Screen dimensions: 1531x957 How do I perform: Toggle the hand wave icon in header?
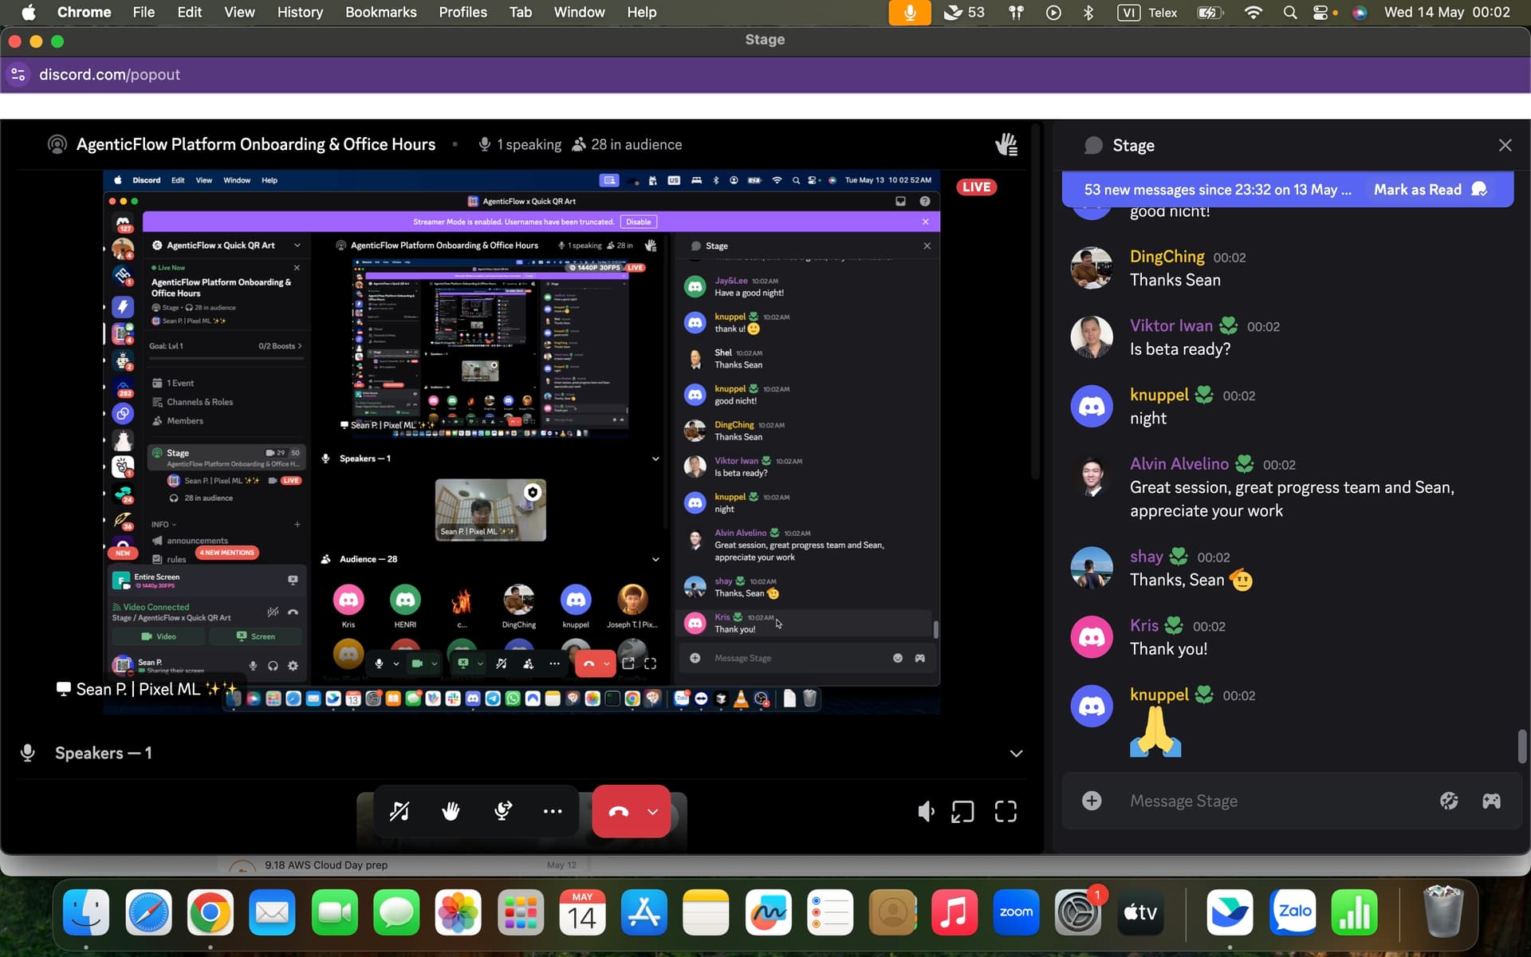click(x=1006, y=144)
